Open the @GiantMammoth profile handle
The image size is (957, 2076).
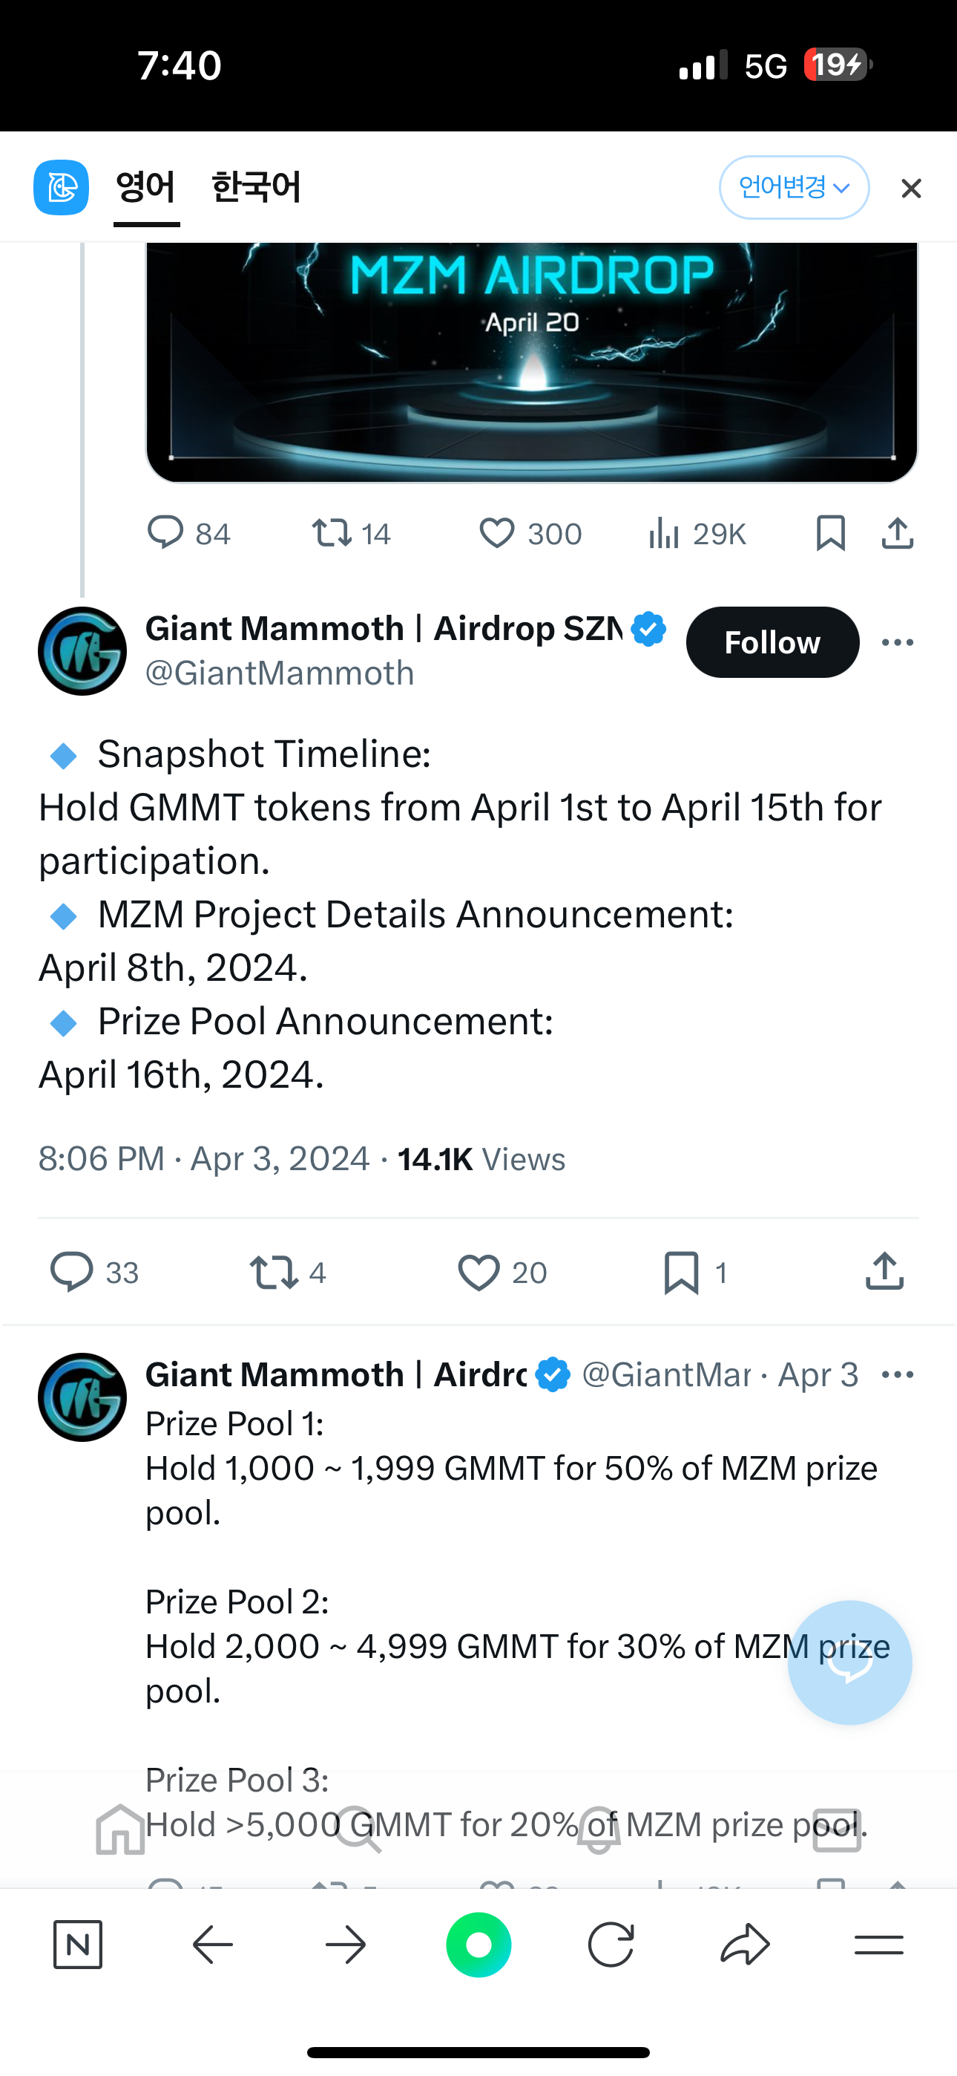[x=280, y=673]
